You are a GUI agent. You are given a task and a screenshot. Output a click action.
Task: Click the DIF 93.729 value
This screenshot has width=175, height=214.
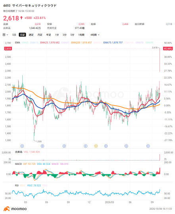(29, 164)
